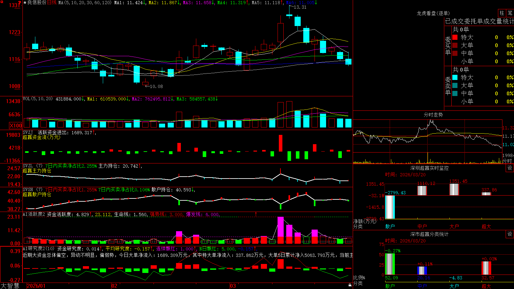Click the AI活跃度2 indicator label
This screenshot has width=514, height=289.
tap(34, 215)
